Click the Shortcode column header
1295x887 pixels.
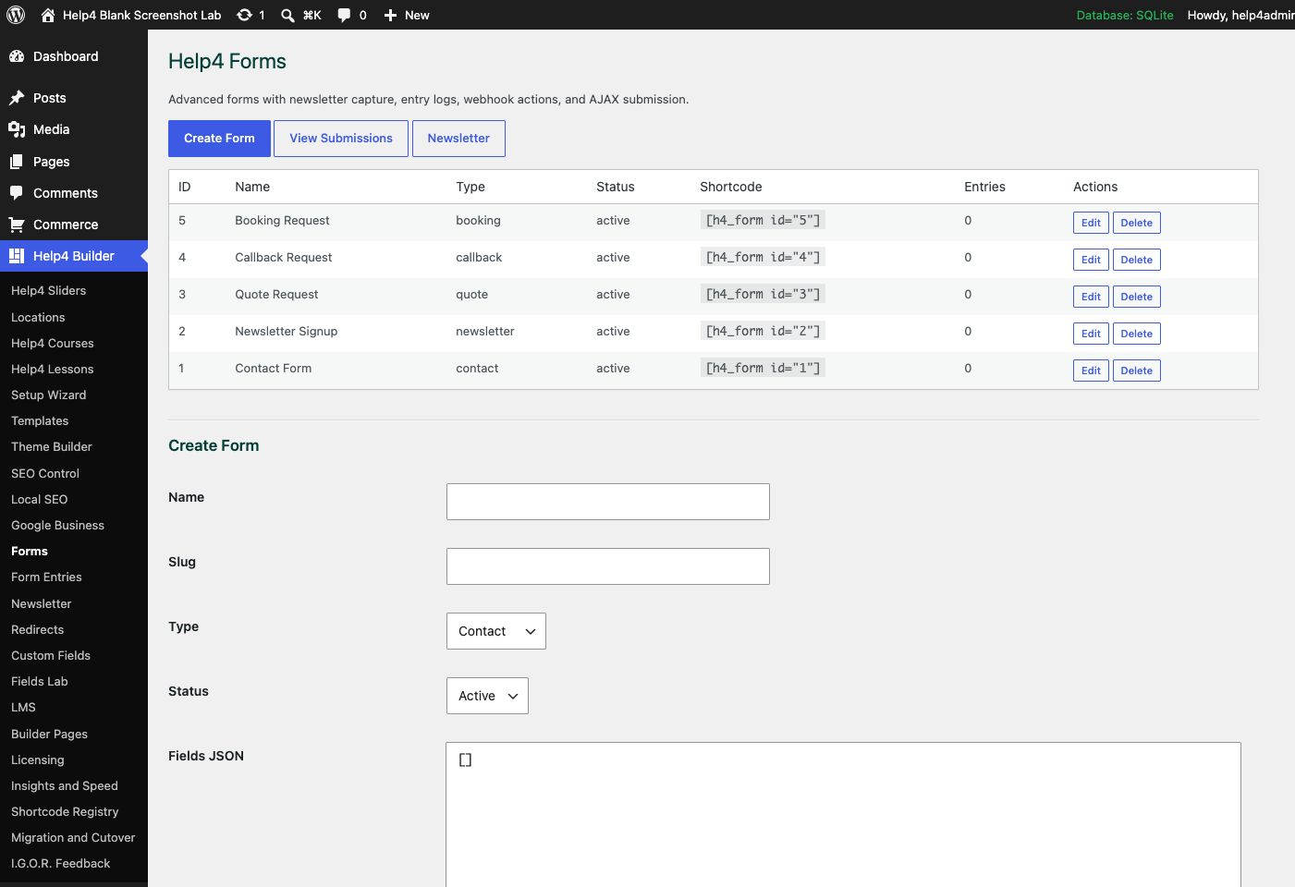click(731, 187)
